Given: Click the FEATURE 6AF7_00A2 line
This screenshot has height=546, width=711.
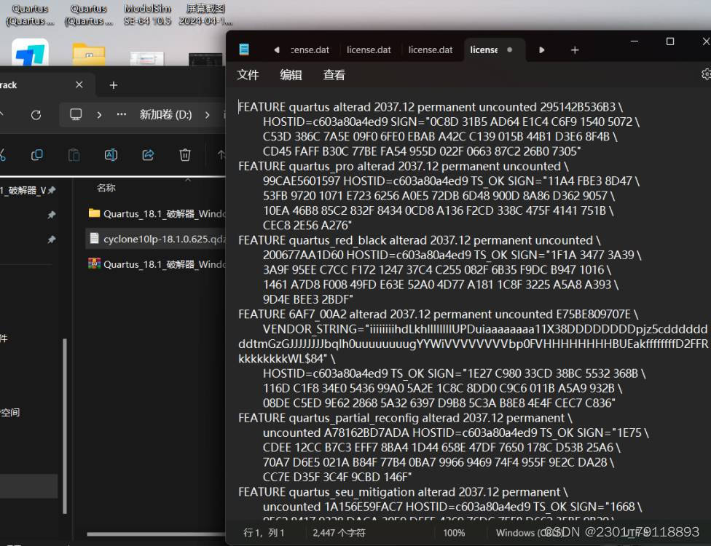Looking at the screenshot, I should 438,314.
